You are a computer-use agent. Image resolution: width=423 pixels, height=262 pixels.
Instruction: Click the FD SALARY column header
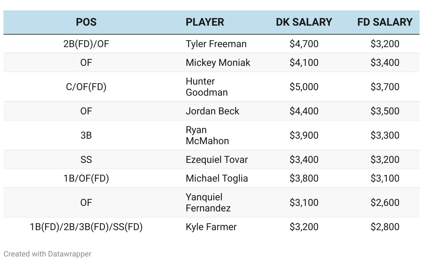coord(385,22)
